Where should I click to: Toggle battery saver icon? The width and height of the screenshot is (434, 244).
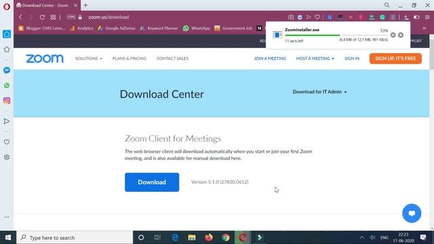[x=416, y=17]
